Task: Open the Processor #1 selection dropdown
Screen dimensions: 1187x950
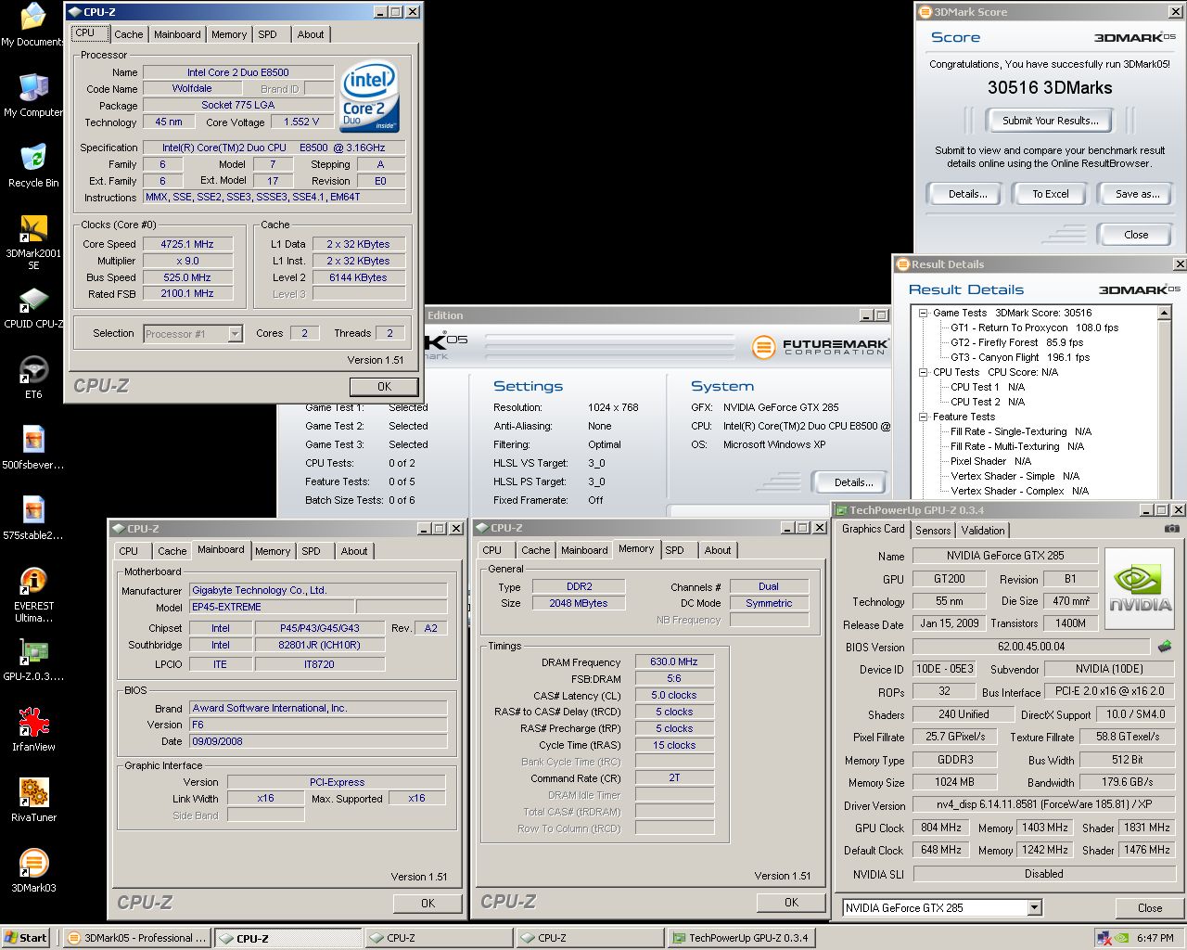Action: (236, 334)
